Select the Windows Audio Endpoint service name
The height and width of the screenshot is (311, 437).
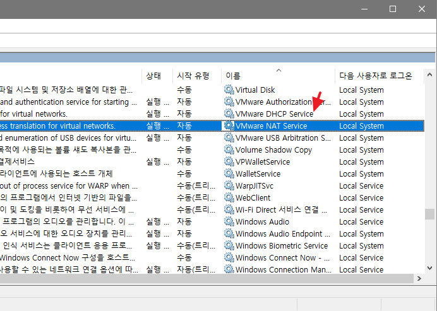pos(283,233)
